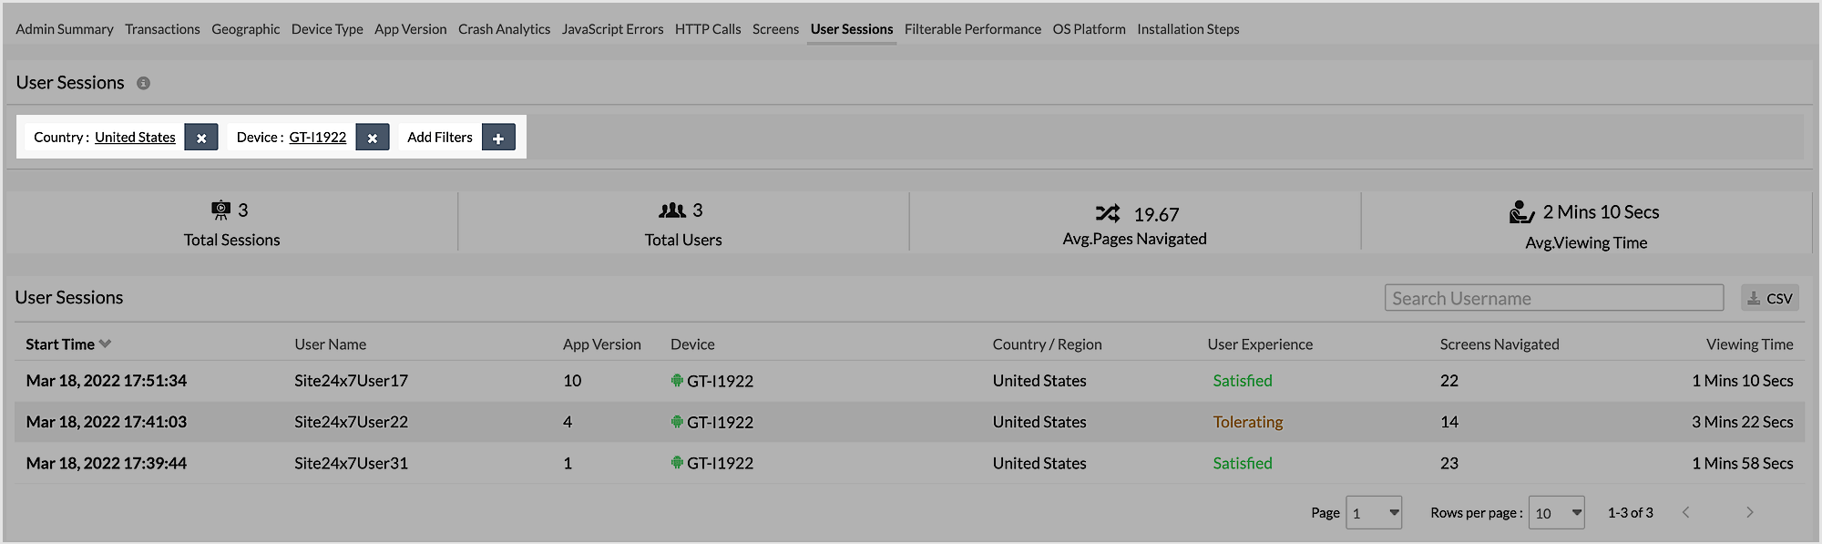The height and width of the screenshot is (544, 1822).
Task: Download session data as CSV
Action: (x=1769, y=298)
